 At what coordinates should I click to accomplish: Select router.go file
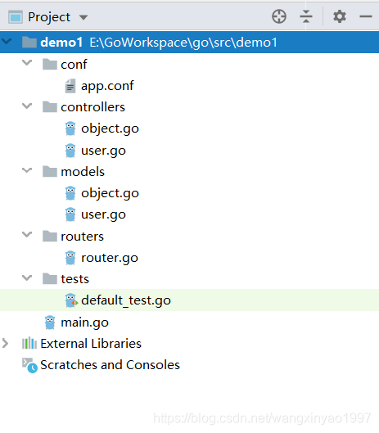coord(110,258)
